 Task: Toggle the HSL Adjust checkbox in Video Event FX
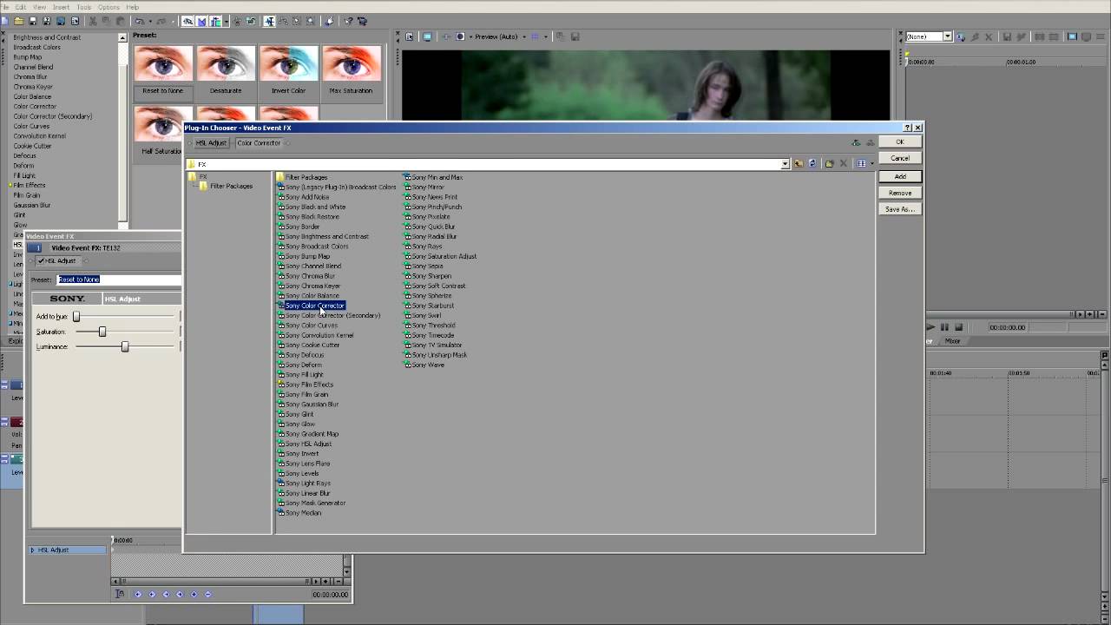pos(41,260)
